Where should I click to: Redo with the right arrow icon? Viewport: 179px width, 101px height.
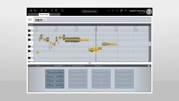click(46, 10)
